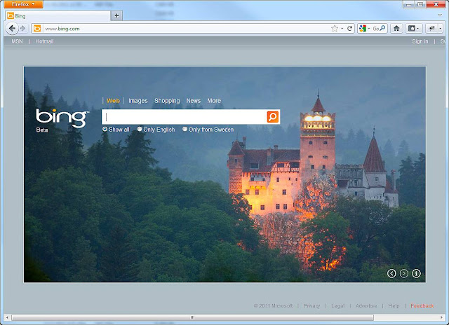Go to the home page icon
Viewport: 449px width, 325px height.
(396, 28)
